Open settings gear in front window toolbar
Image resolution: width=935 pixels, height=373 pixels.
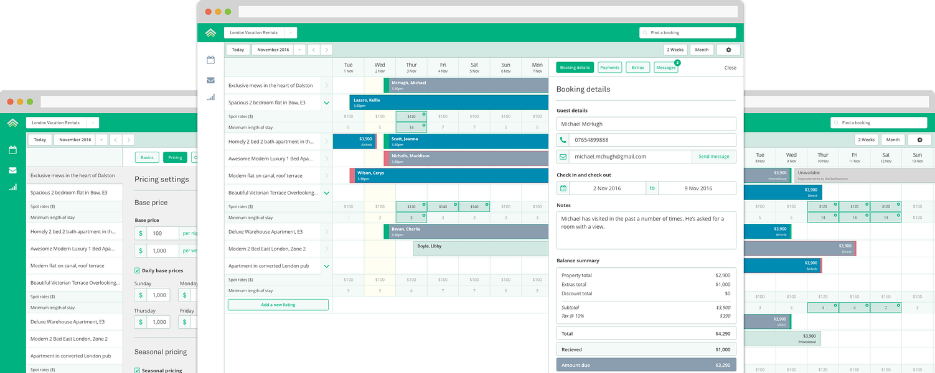pos(728,50)
